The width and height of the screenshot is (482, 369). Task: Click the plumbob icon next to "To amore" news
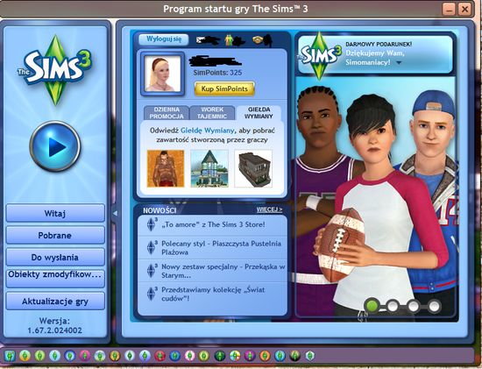(x=152, y=224)
